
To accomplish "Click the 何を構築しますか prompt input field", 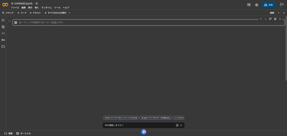I will click(139, 125).
